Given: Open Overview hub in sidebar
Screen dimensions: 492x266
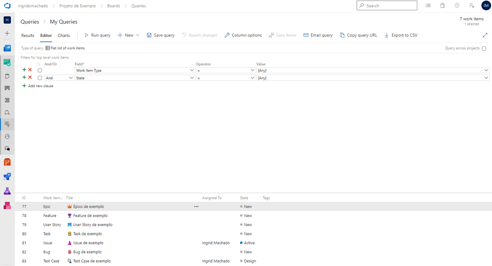Looking at the screenshot, I should point(7,48).
